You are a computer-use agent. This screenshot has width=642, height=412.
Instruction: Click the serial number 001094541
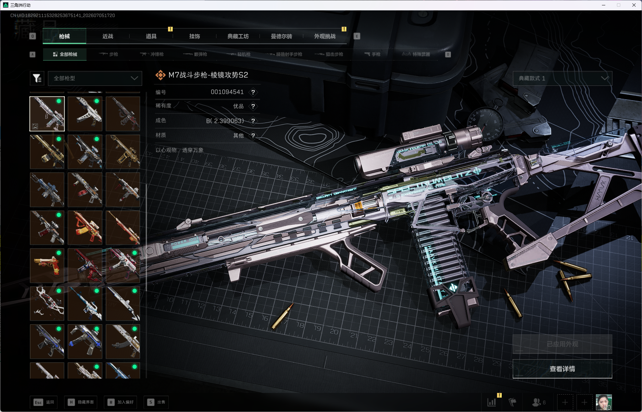tap(227, 92)
